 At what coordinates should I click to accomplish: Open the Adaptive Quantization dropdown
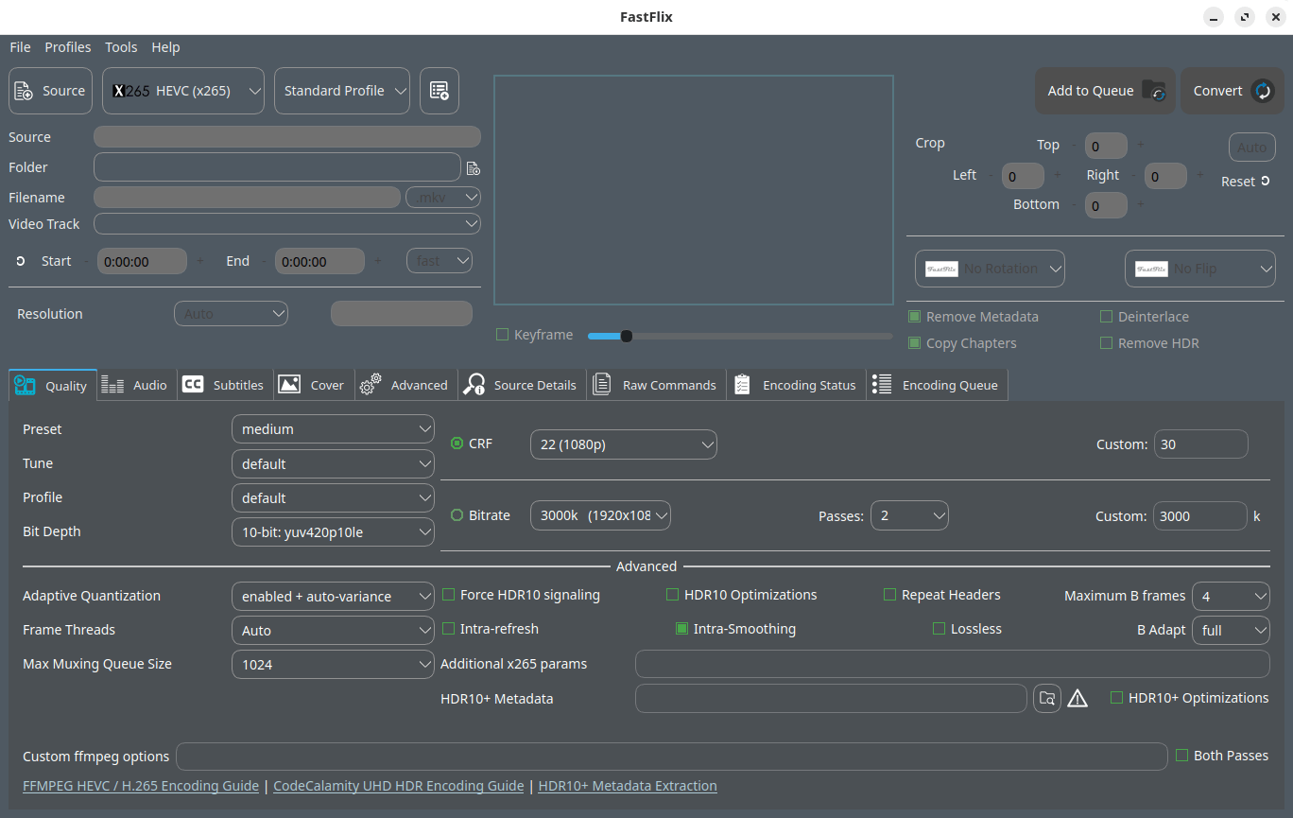tap(333, 597)
